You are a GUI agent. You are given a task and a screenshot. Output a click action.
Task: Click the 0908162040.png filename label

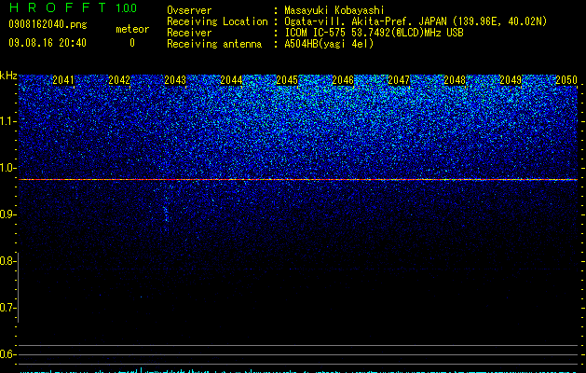48,24
